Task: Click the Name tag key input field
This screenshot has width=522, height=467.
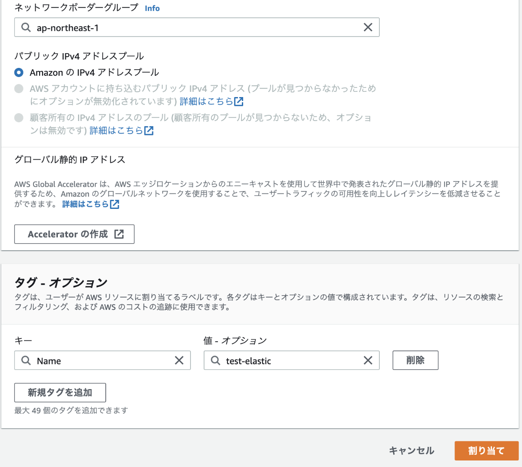Action: [102, 360]
